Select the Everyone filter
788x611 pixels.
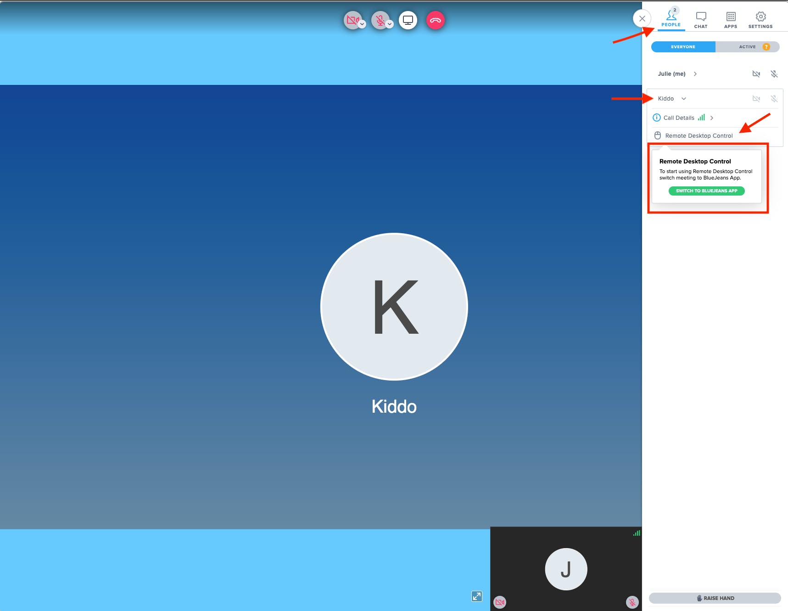tap(683, 47)
